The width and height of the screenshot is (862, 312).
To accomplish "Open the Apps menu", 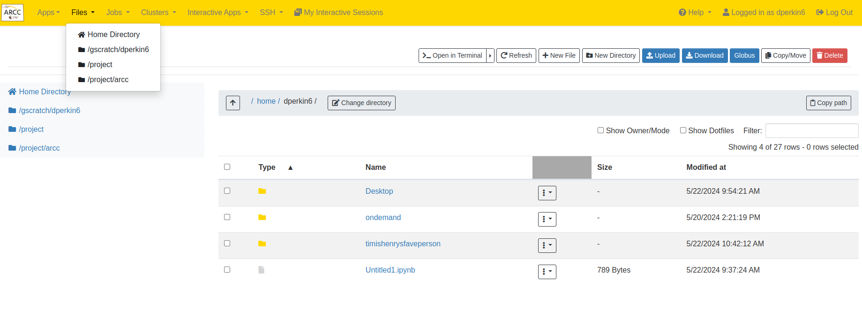I will click(x=49, y=13).
